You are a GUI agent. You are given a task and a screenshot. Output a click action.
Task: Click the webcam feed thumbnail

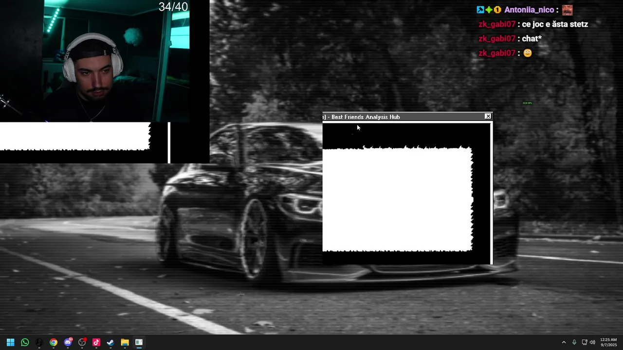95,61
